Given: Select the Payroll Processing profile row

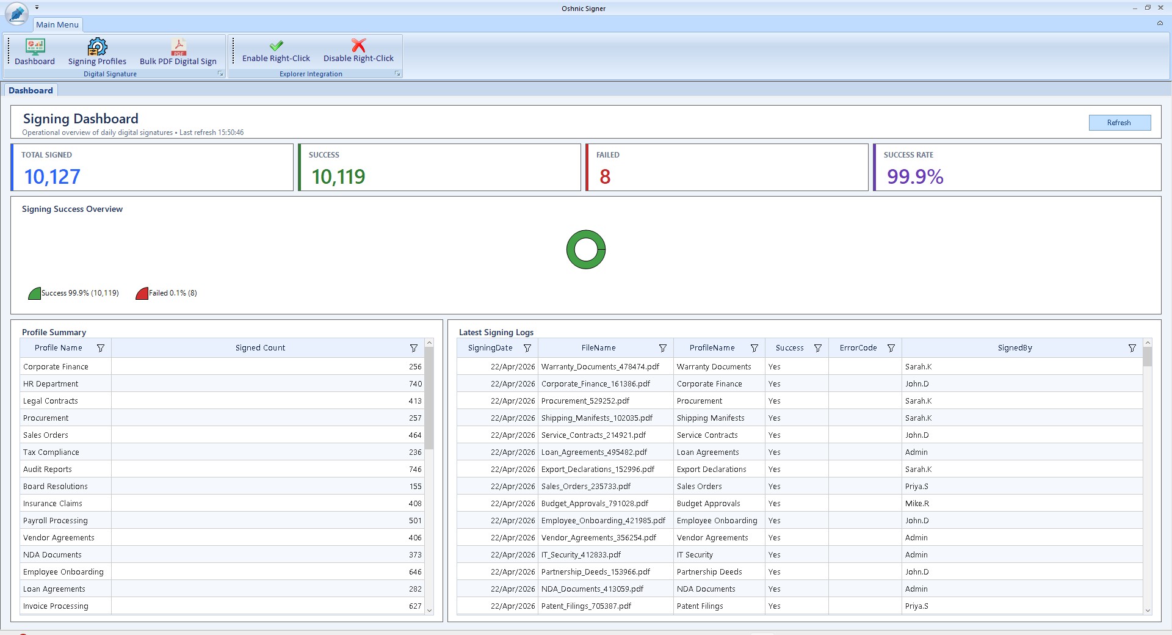Looking at the screenshot, I should click(222, 521).
